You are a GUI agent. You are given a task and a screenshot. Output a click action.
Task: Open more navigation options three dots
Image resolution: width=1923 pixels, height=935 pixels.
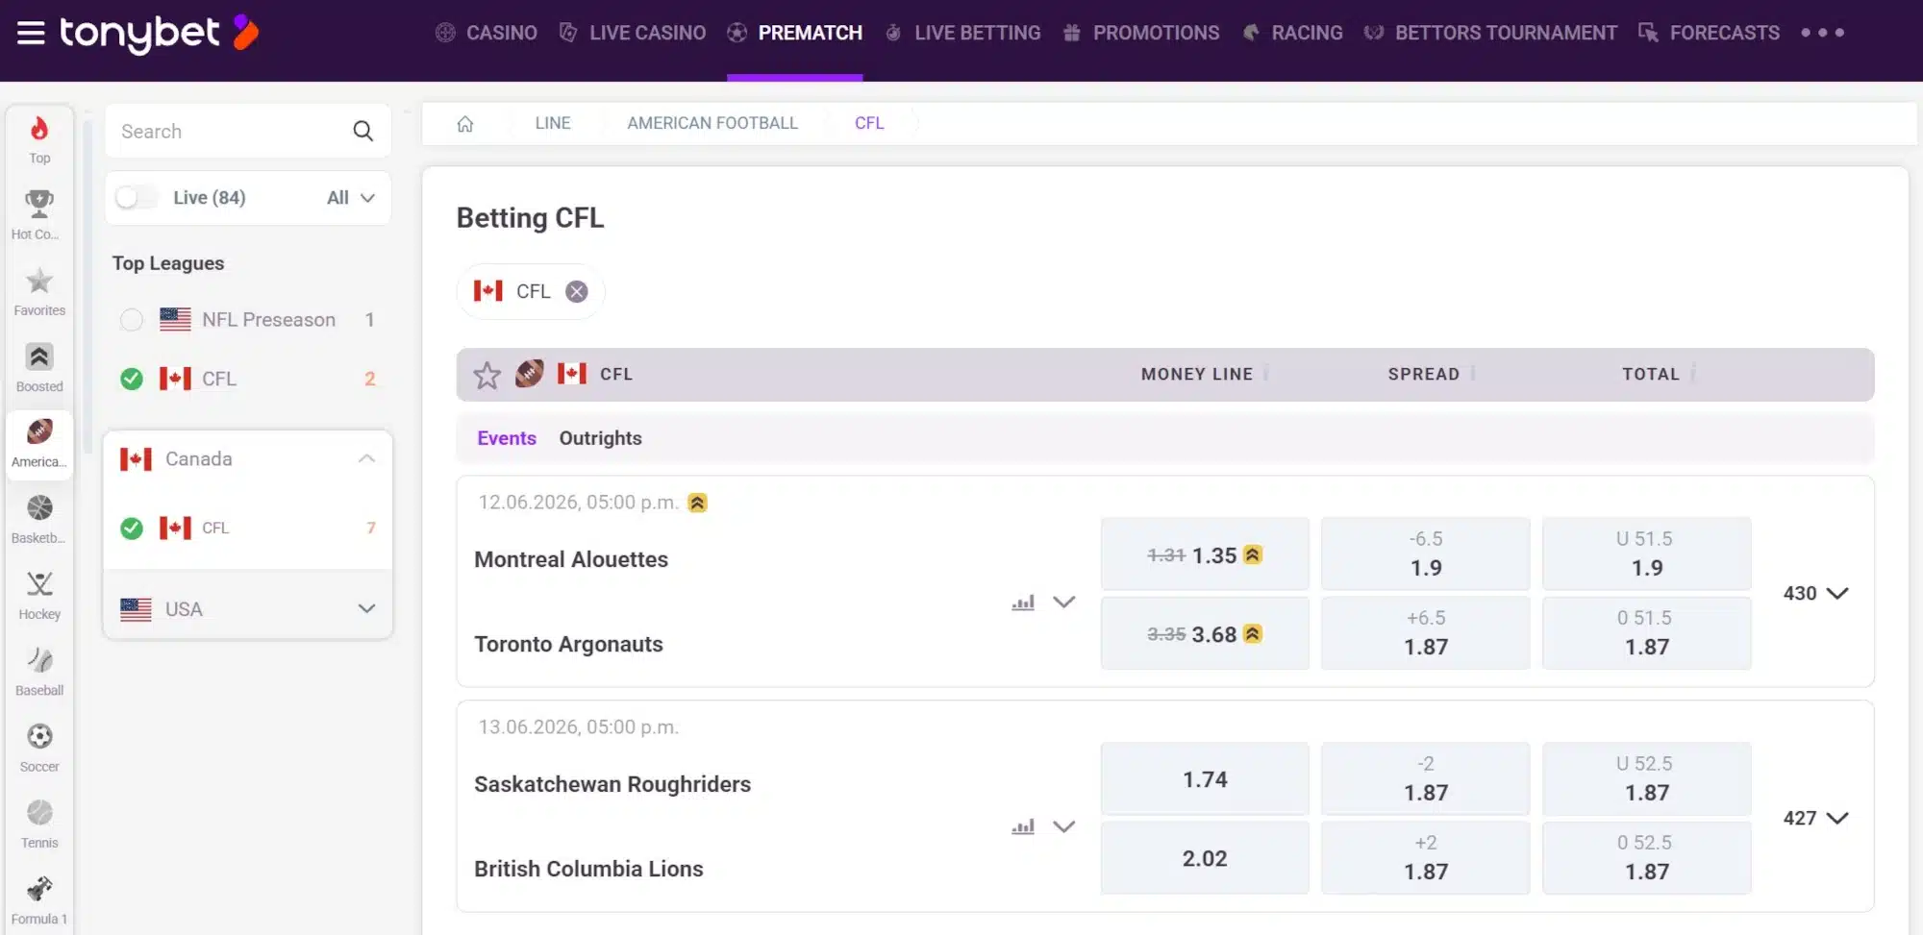pos(1822,33)
